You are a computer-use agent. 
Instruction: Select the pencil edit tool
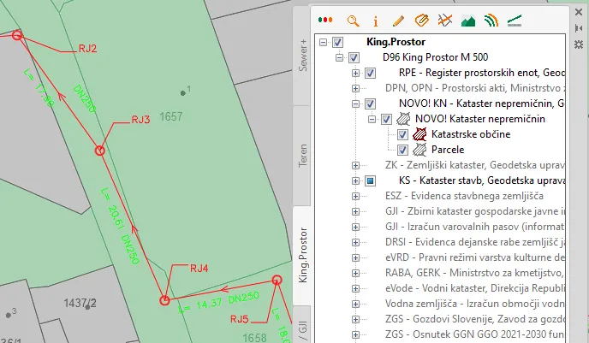click(x=397, y=19)
